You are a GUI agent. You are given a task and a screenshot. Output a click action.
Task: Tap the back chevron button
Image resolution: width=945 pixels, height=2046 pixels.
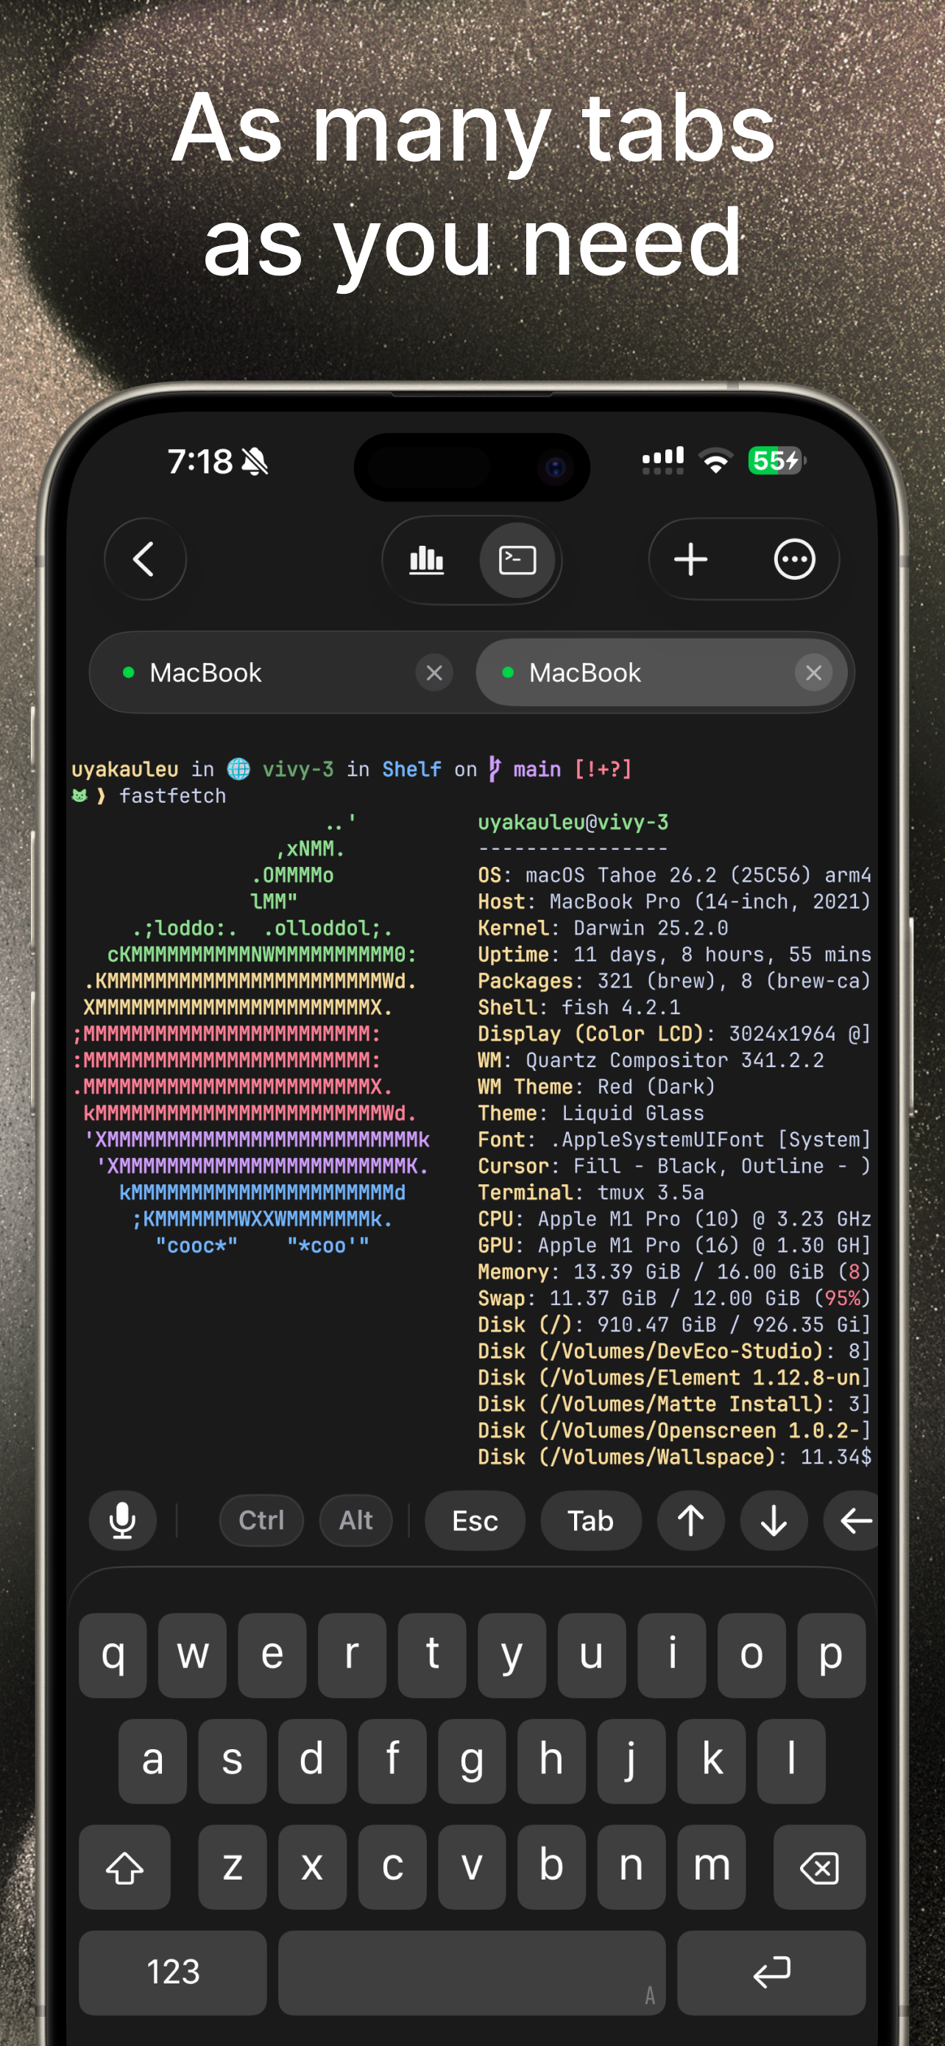tap(144, 559)
